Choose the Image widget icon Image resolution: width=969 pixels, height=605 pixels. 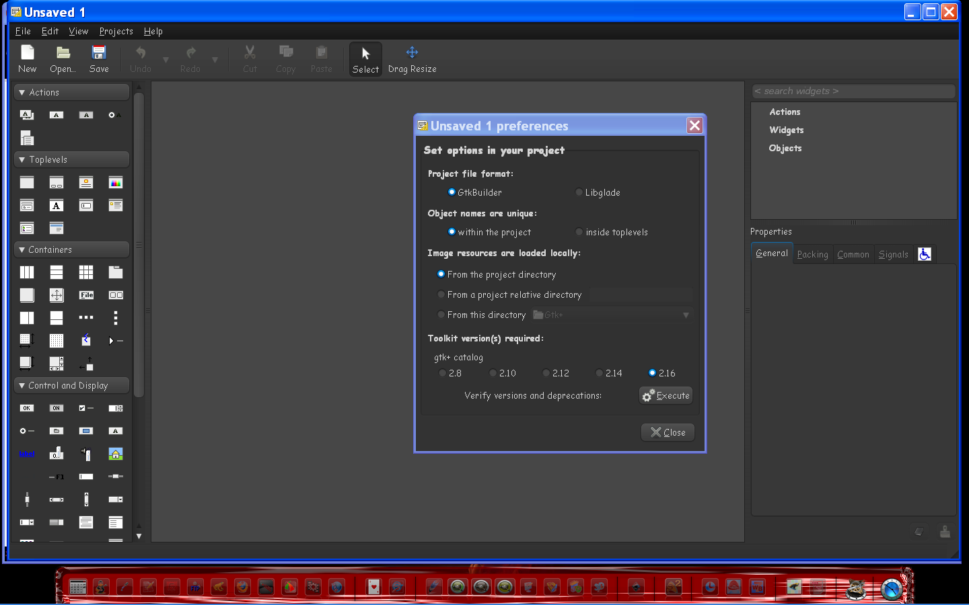[116, 454]
